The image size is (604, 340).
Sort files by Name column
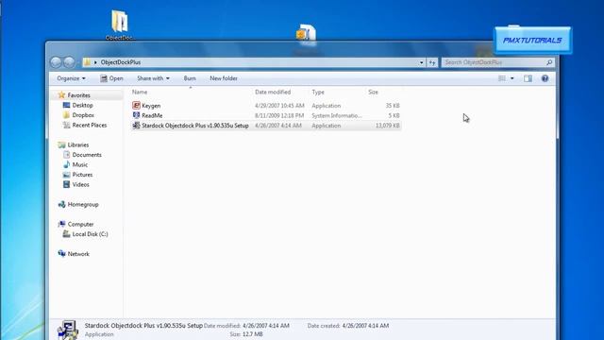tap(140, 93)
